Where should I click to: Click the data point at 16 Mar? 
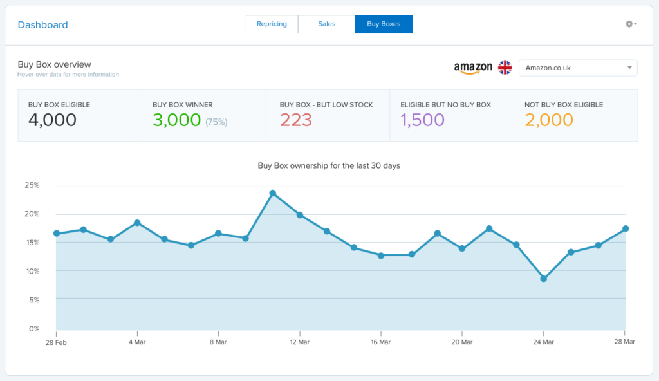[381, 256]
